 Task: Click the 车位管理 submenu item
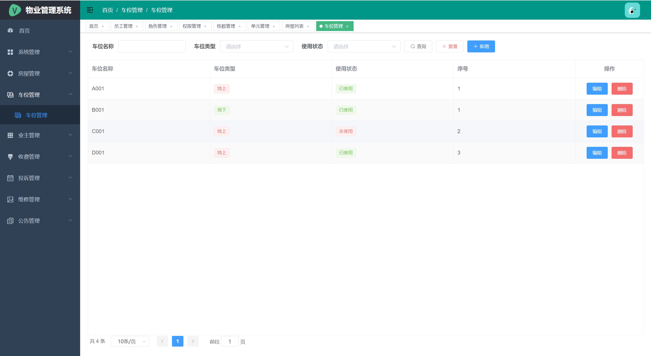[37, 115]
